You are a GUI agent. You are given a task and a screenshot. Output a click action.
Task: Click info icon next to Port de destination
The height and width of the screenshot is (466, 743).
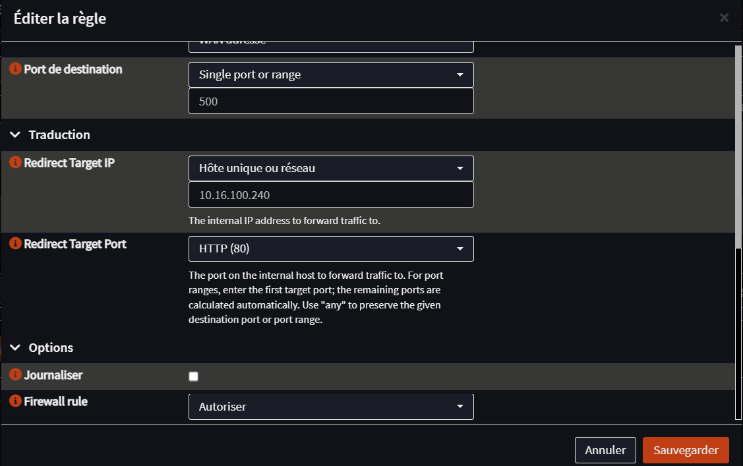pos(15,69)
